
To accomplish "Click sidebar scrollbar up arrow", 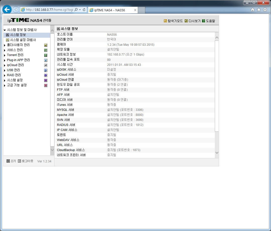I will [52, 31].
